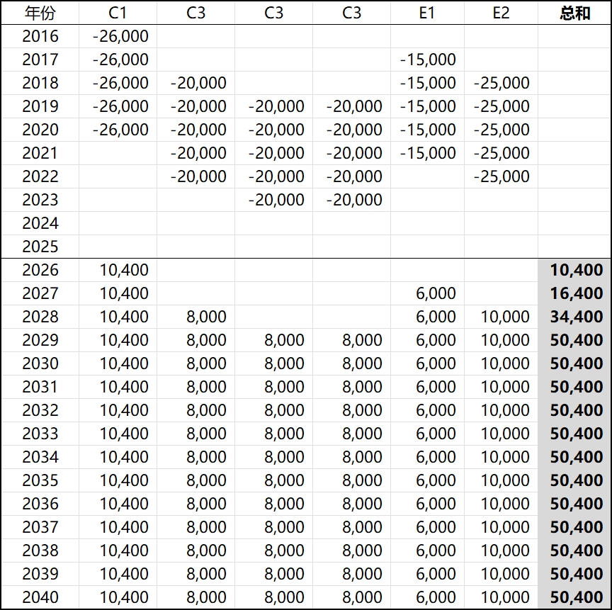The height and width of the screenshot is (610, 612).
Task: Click the 2026 year cell
Action: click(40, 270)
